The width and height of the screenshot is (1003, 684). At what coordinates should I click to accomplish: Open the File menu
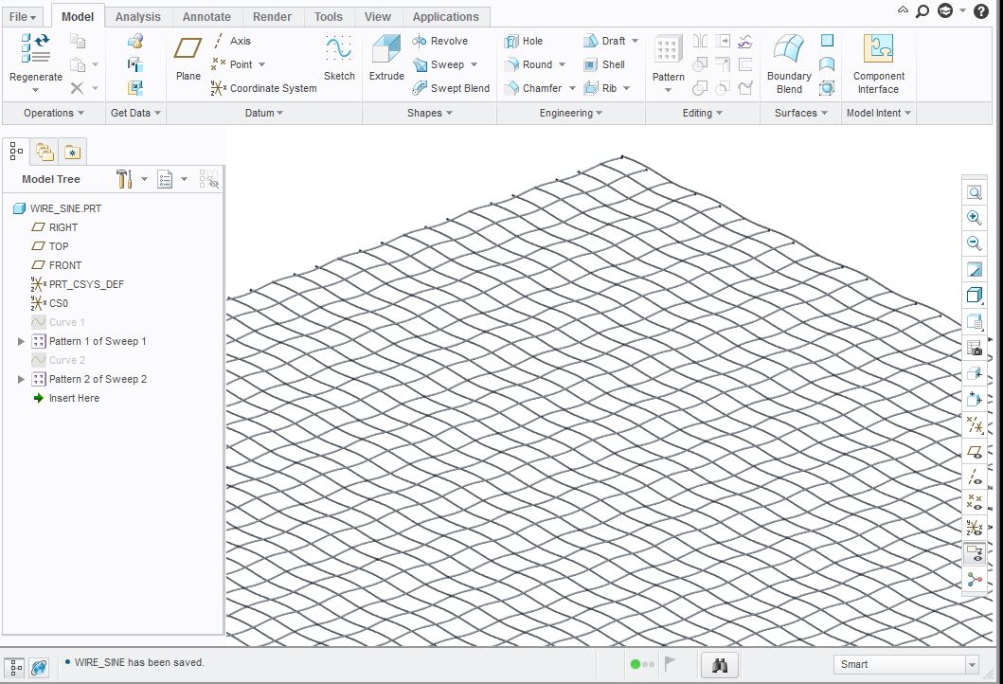tap(22, 16)
